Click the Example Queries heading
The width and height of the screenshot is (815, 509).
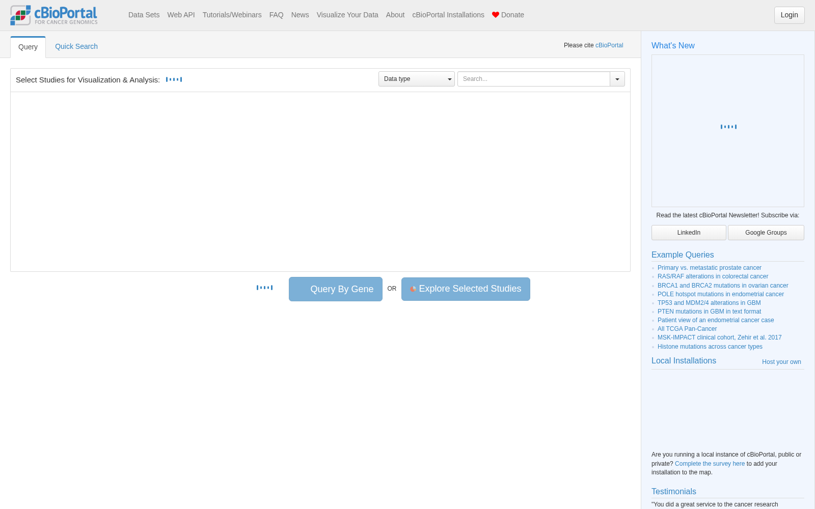click(683, 254)
